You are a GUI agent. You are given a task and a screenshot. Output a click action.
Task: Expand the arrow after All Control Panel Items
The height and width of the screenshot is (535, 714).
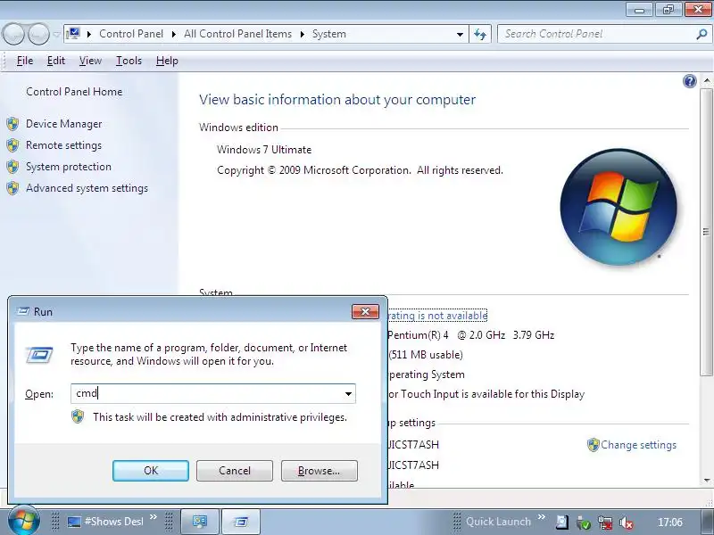click(x=302, y=34)
